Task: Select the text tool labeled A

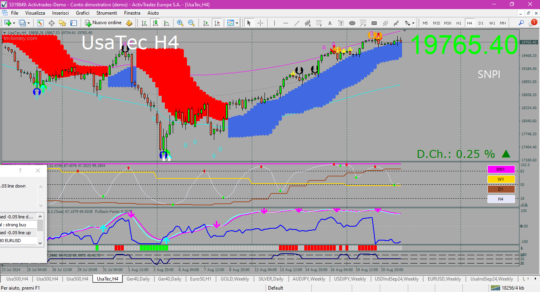Action: [x=330, y=23]
